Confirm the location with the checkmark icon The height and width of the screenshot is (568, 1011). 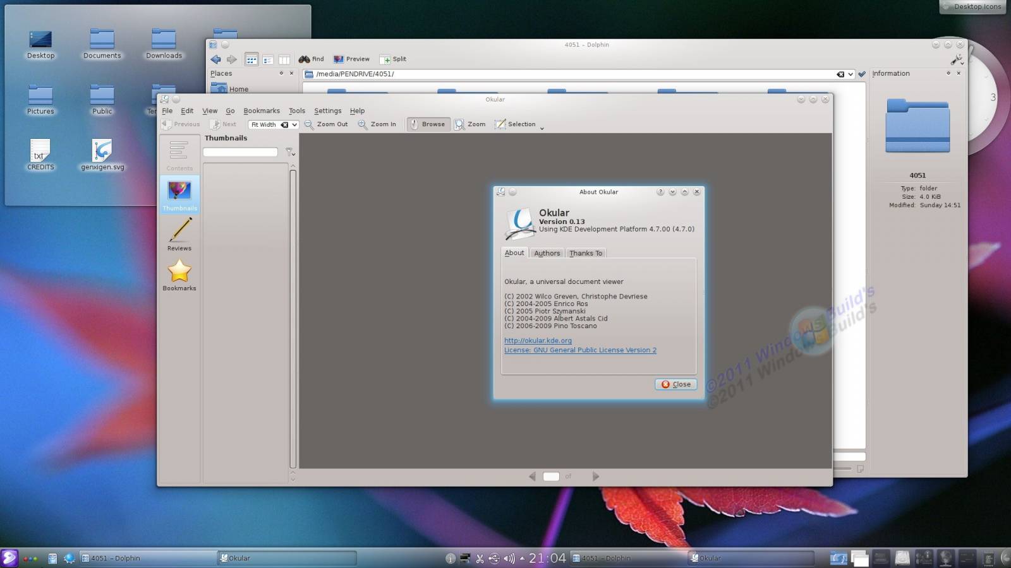[x=862, y=74]
